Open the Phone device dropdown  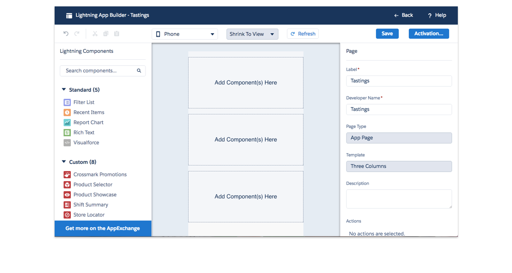pyautogui.click(x=185, y=34)
